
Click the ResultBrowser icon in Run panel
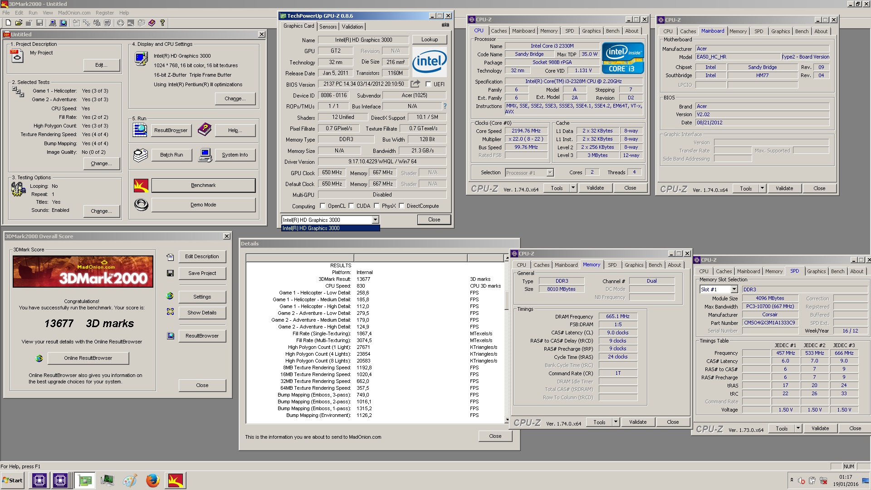coord(140,130)
